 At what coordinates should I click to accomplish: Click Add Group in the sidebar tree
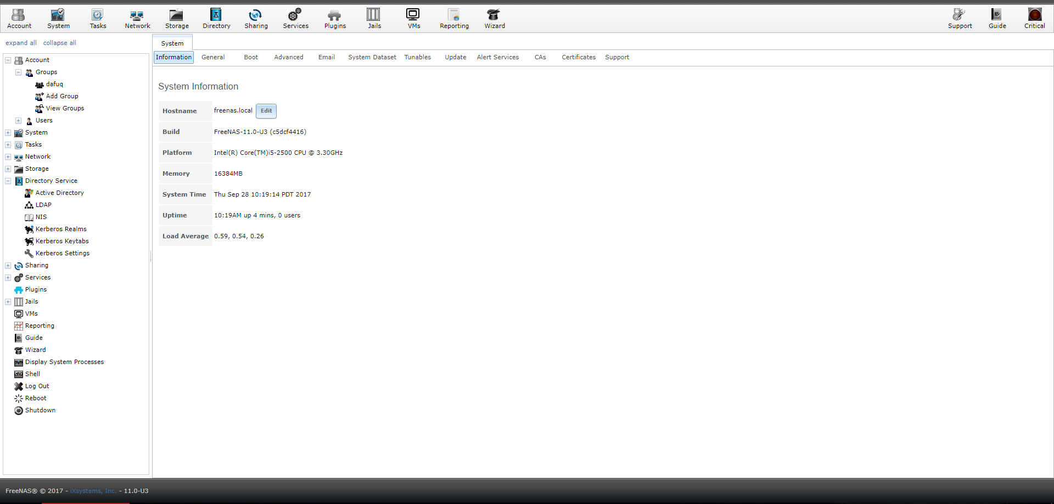[x=62, y=97]
